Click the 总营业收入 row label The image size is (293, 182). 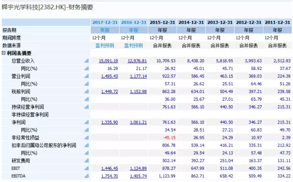pos(23,61)
